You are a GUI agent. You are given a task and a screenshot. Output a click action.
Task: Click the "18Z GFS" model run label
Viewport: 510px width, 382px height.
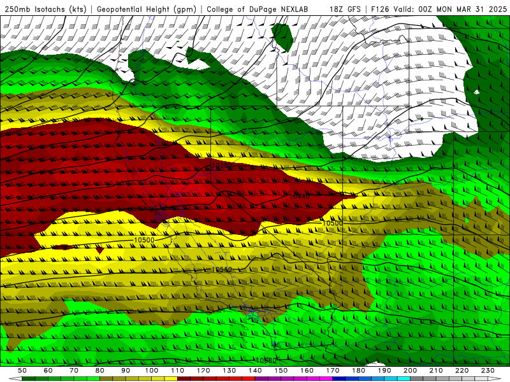(x=345, y=10)
